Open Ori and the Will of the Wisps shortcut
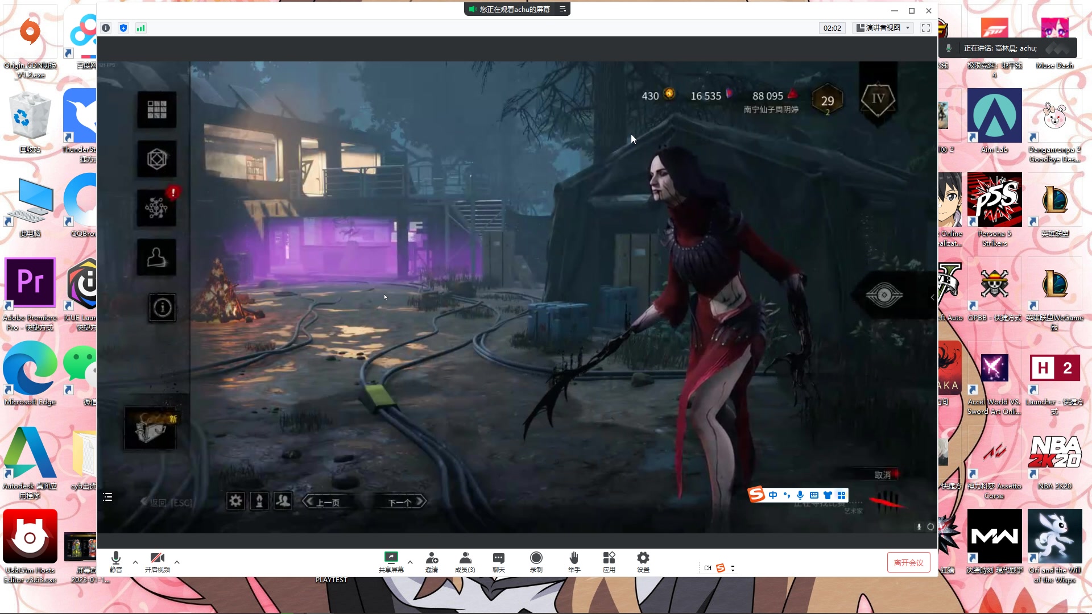Screen dimensions: 1092x614 pos(1054,546)
